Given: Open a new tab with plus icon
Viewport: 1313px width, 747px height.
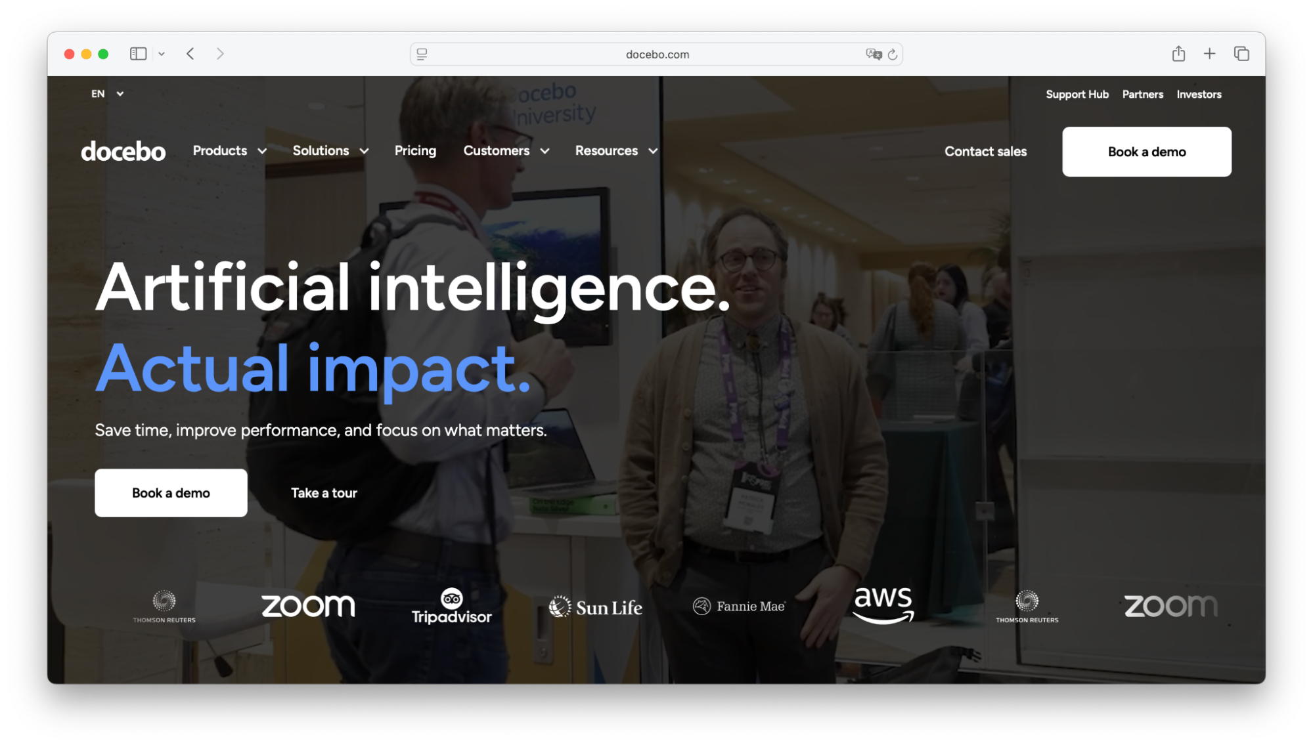Looking at the screenshot, I should pyautogui.click(x=1209, y=54).
